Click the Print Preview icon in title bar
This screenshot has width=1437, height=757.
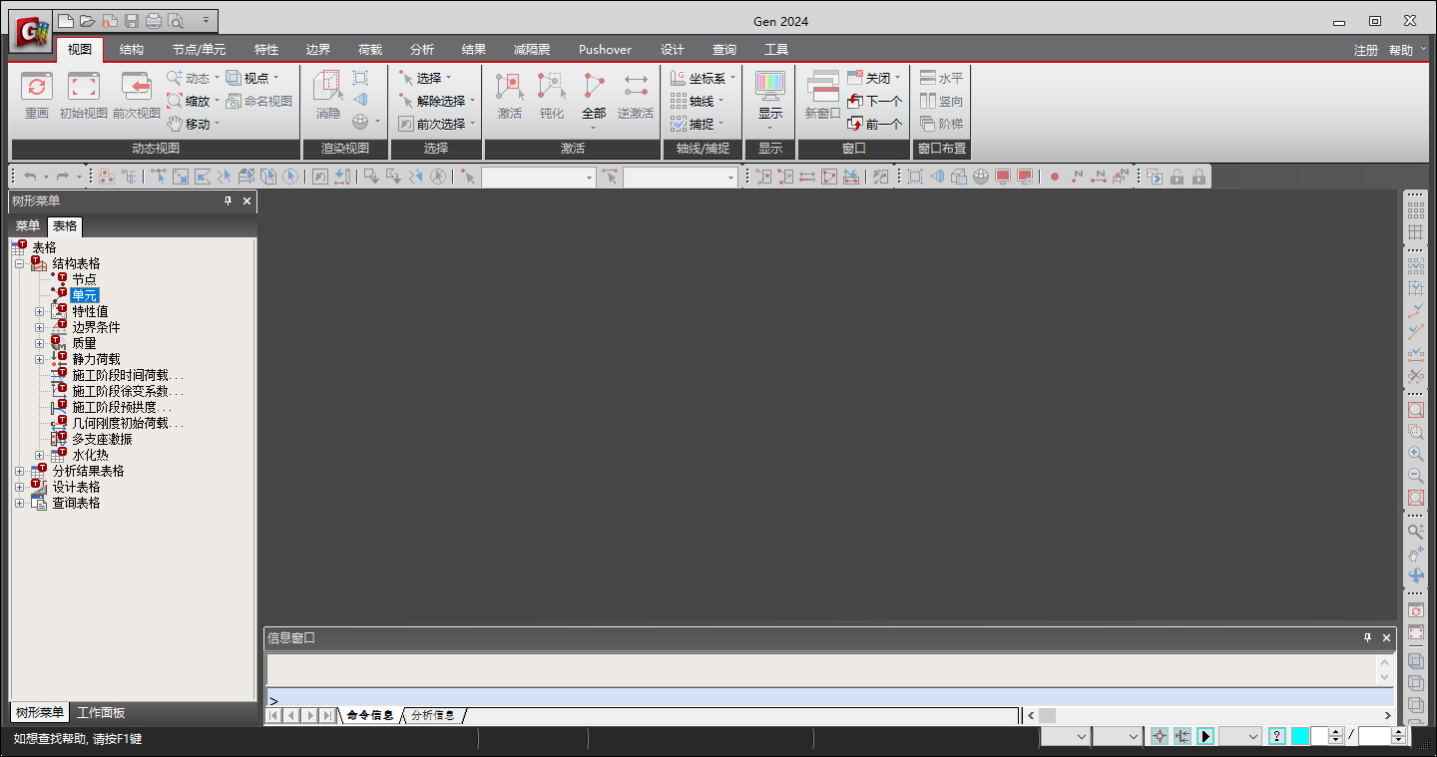[176, 20]
